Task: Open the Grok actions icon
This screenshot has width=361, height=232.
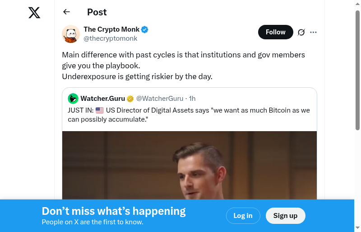Action: point(301,32)
